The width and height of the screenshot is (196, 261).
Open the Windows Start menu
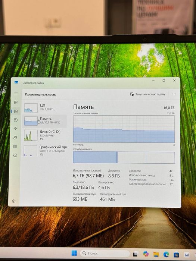pos(74,253)
